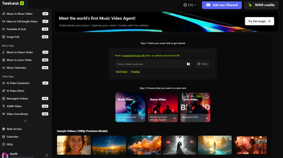Click the Video Soundtrack waveform icon
The height and width of the screenshot is (158, 283).
click(3, 114)
